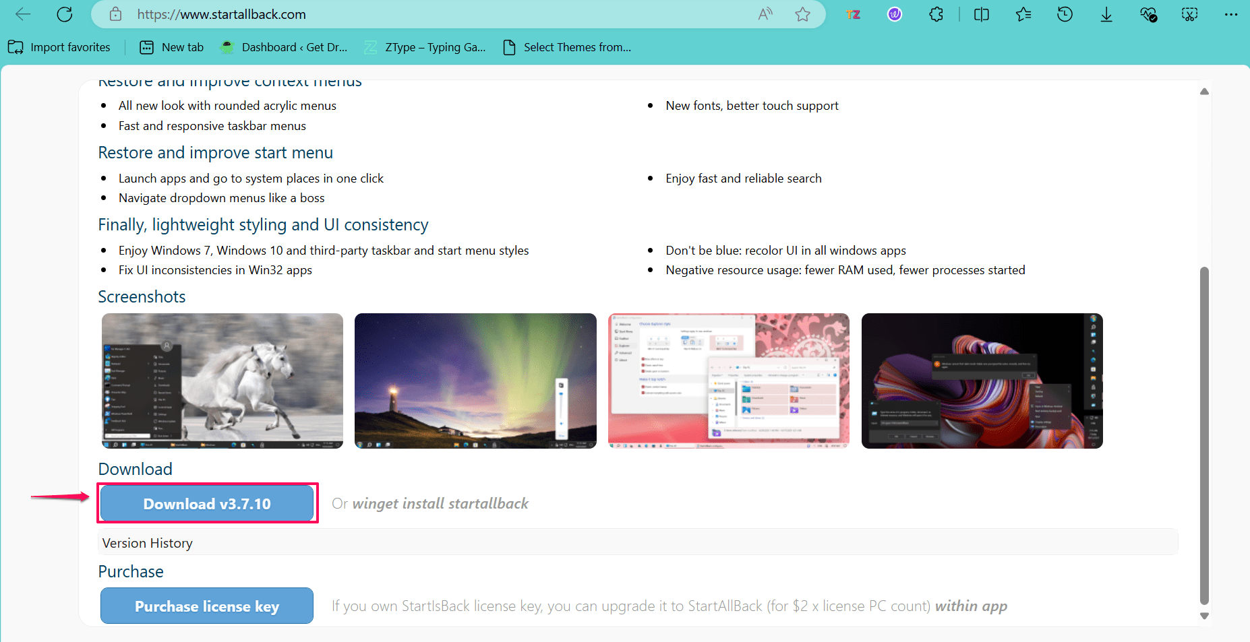This screenshot has width=1250, height=642.
Task: Open Select Themes from... bookmark
Action: click(567, 47)
